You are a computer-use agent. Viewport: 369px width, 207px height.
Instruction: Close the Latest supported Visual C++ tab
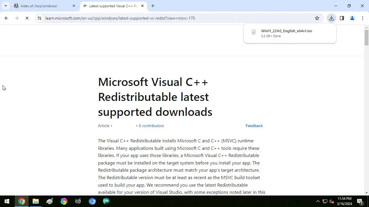[x=142, y=6]
